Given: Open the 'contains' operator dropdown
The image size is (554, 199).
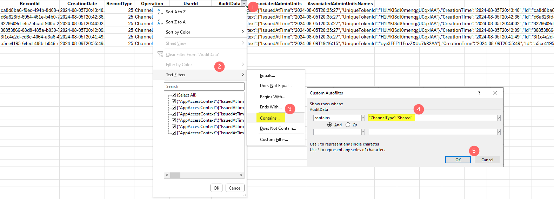Looking at the screenshot, I should tap(363, 118).
